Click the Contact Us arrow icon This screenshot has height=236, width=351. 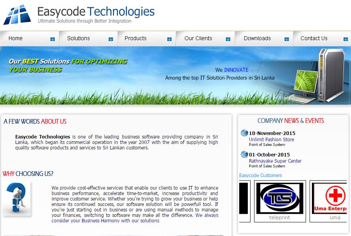coord(346,39)
